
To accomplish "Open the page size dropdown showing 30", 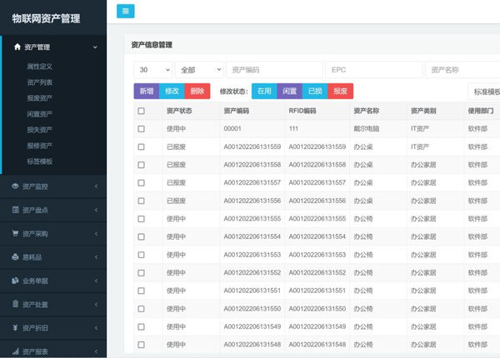I will point(153,70).
